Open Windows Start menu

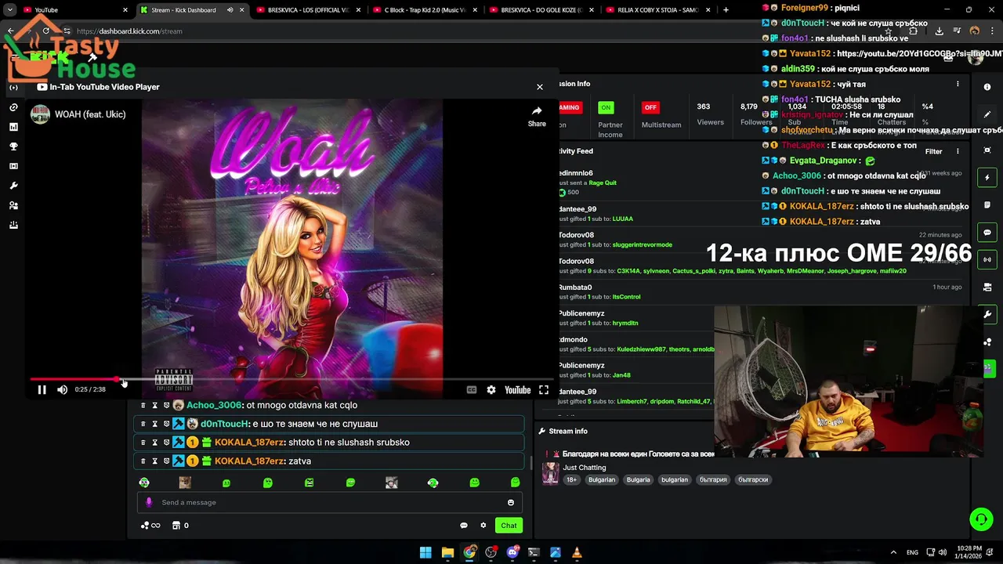[x=425, y=552]
